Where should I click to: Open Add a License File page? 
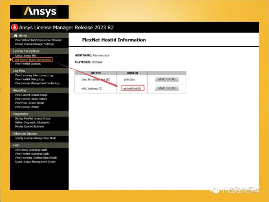click(x=25, y=56)
